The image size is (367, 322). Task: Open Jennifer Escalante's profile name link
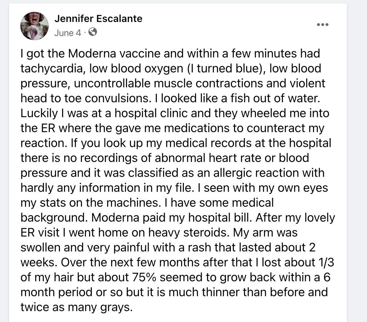(98, 19)
